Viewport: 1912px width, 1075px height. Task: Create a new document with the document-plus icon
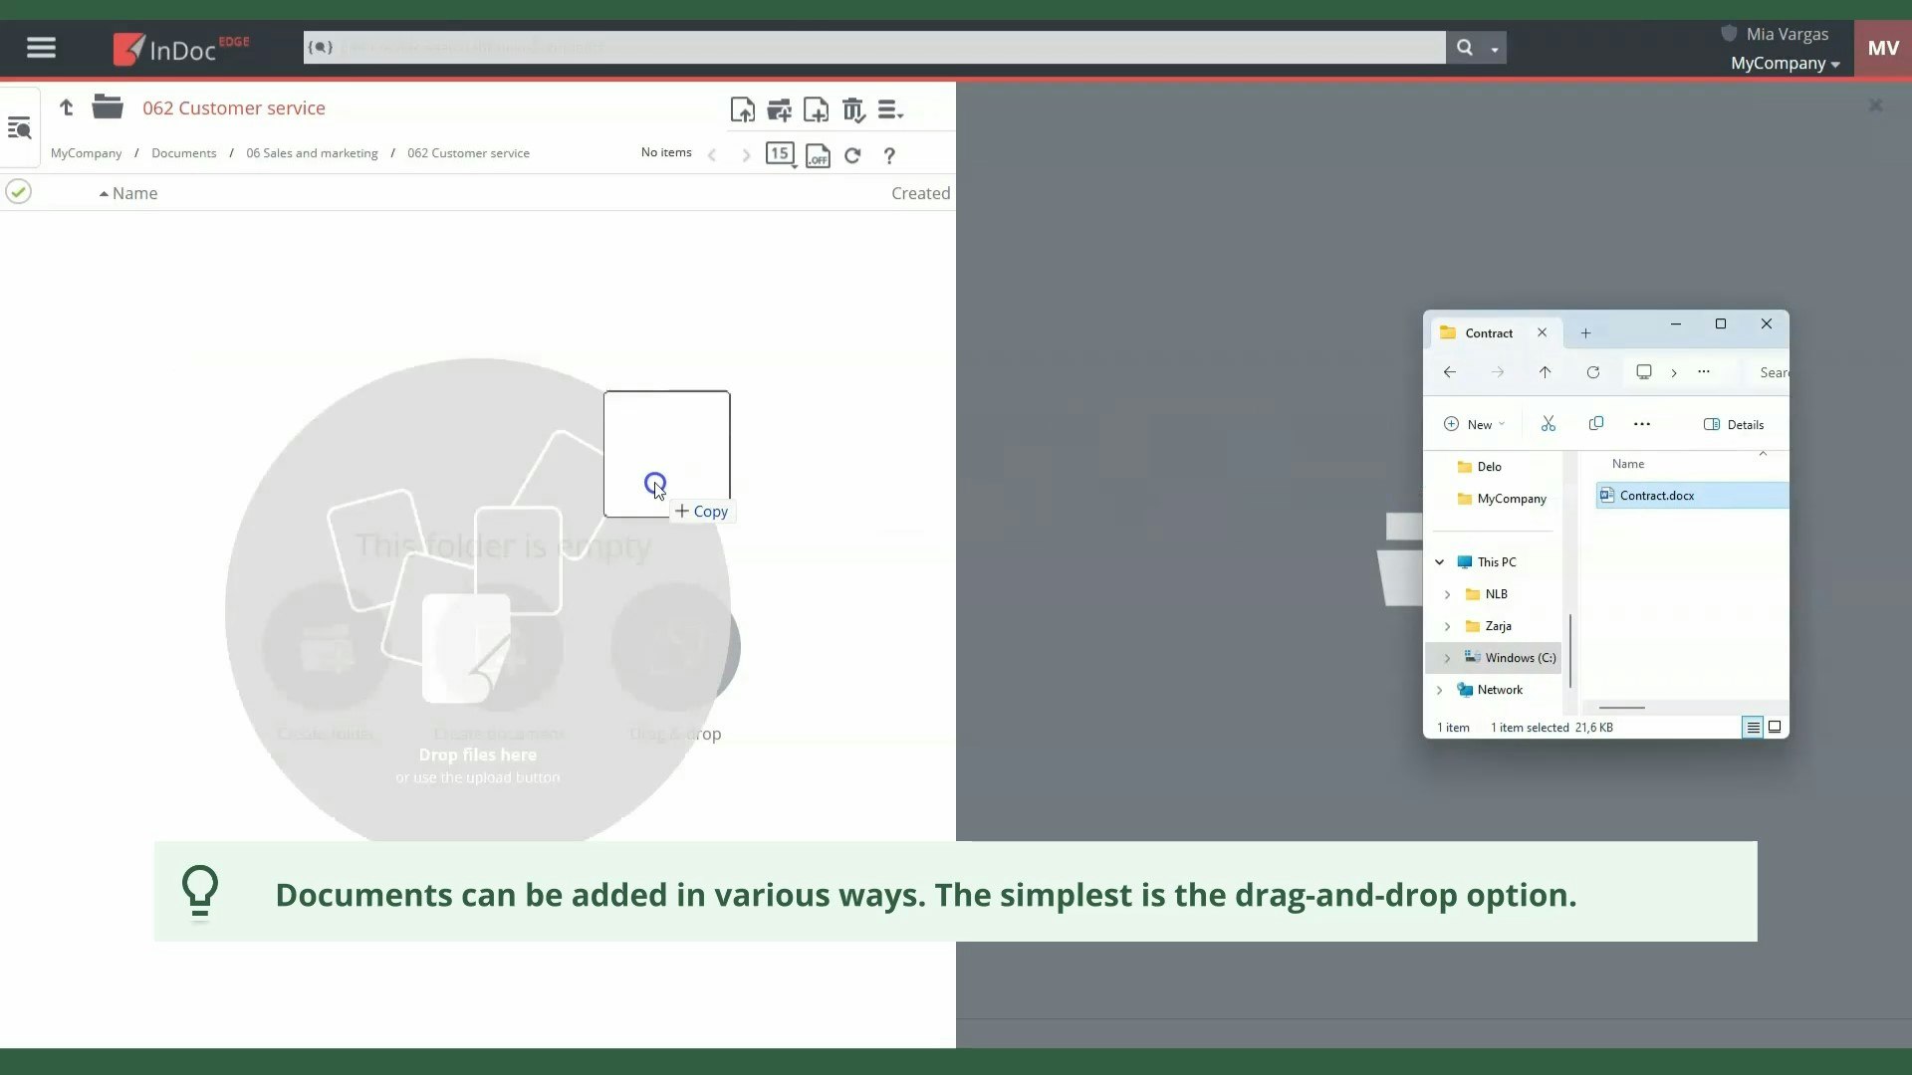[x=817, y=109]
